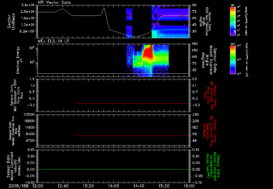Click the white Sun elevation curve peak near 13:45
Screen dimensions: 273x189
[x=104, y=8]
